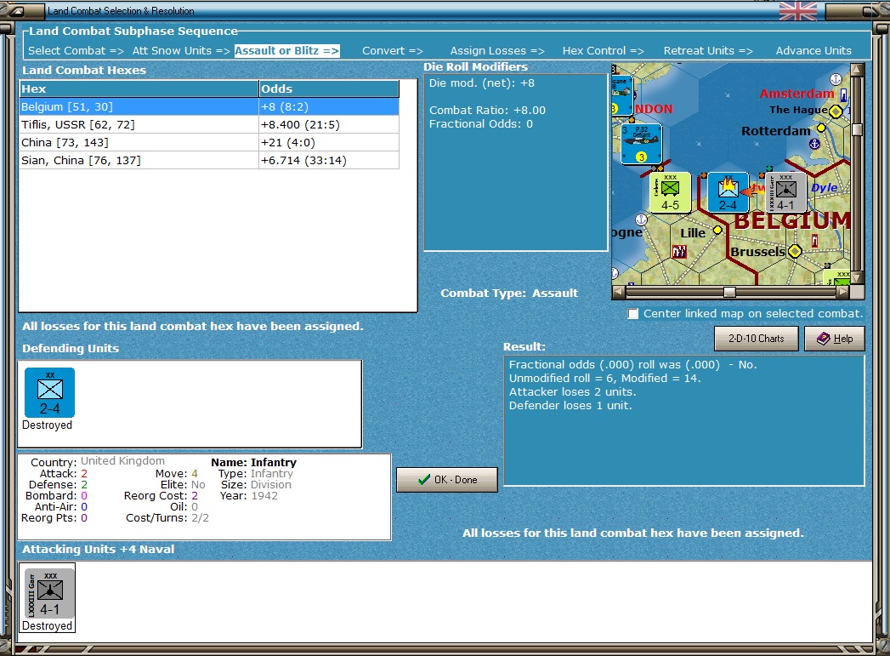Click the United Kingdom flag icon
Image resolution: width=890 pixels, height=656 pixels.
pos(798,11)
